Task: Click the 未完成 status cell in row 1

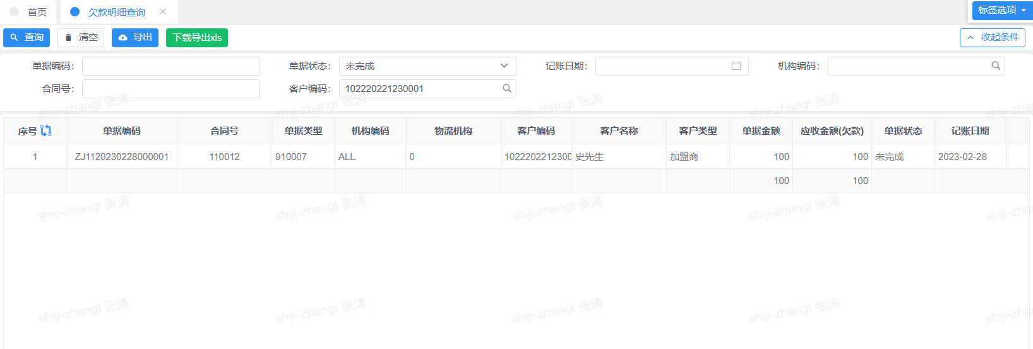Action: coord(904,157)
